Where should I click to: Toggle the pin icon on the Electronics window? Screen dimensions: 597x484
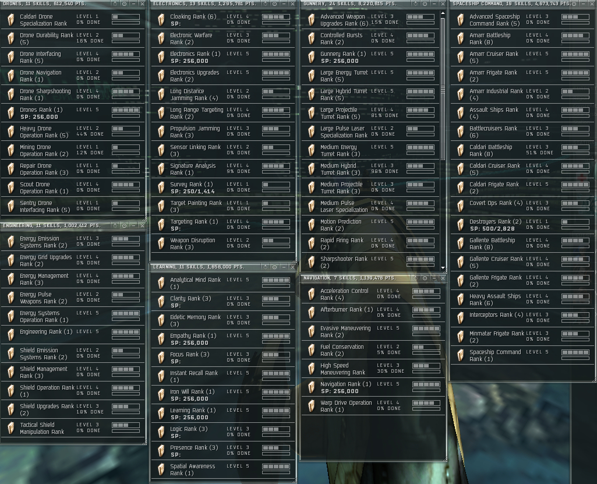coord(274,3)
